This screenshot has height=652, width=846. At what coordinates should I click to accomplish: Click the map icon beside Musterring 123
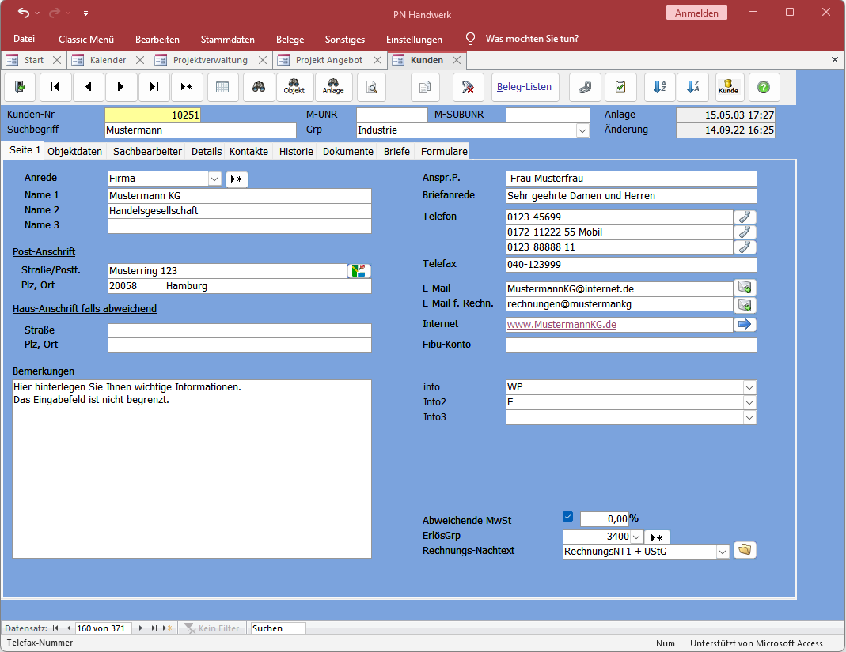359,271
